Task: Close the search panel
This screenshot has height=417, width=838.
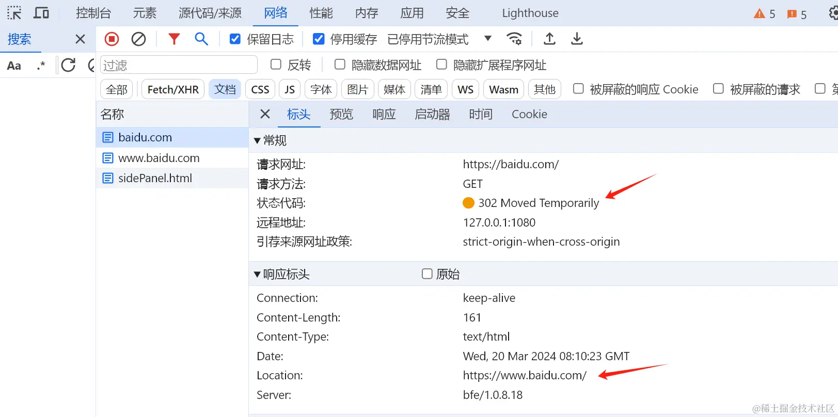Action: tap(80, 39)
